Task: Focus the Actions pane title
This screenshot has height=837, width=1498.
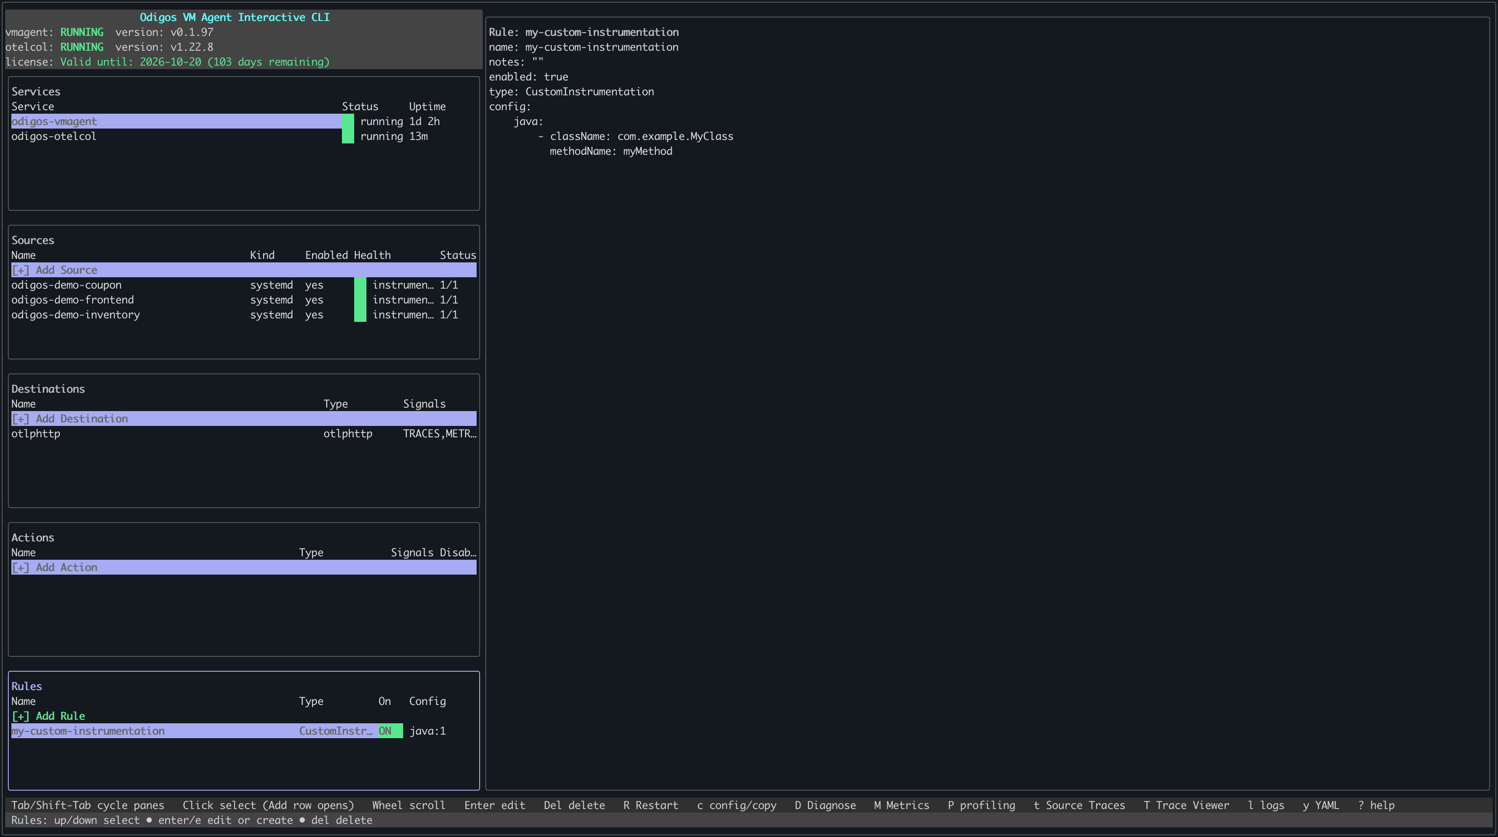Action: click(32, 538)
